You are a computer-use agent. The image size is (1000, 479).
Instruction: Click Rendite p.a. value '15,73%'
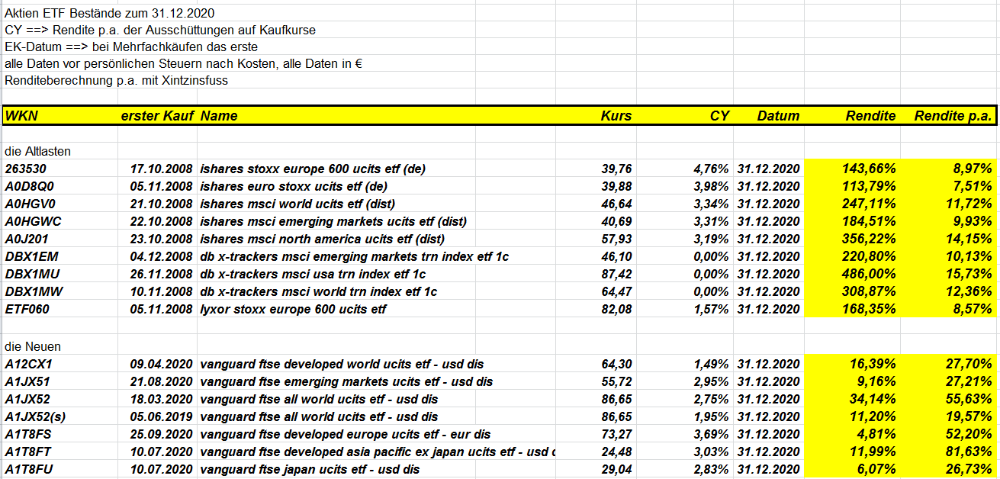click(969, 275)
